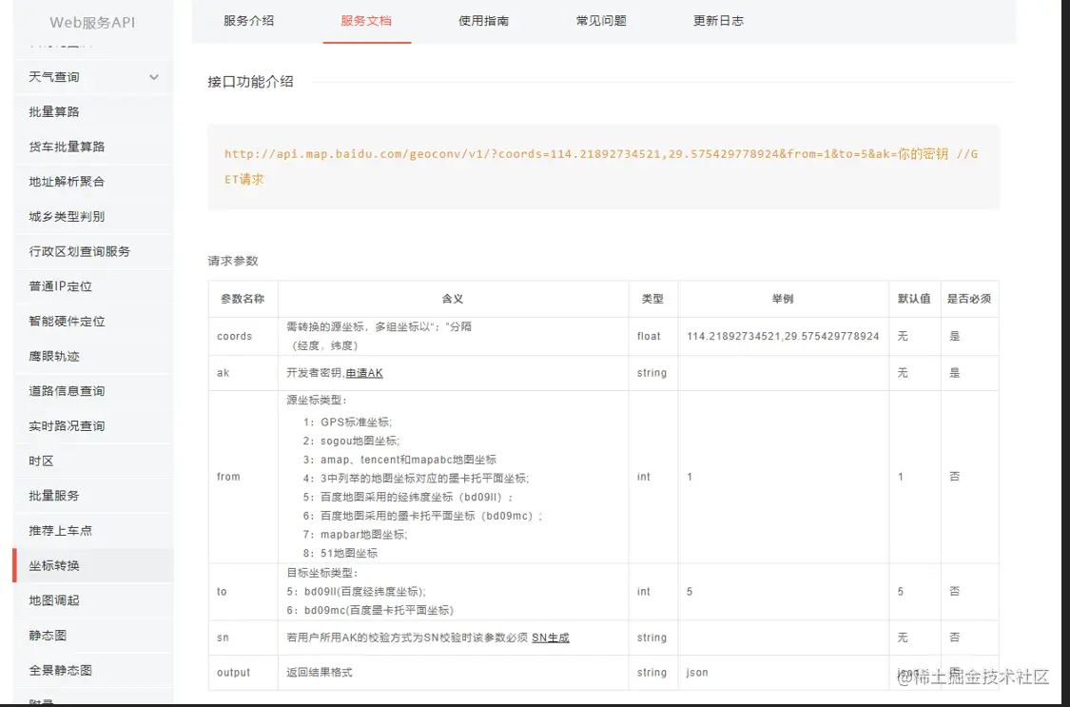Follow the SN生成 link
This screenshot has width=1070, height=707.
tap(550, 638)
